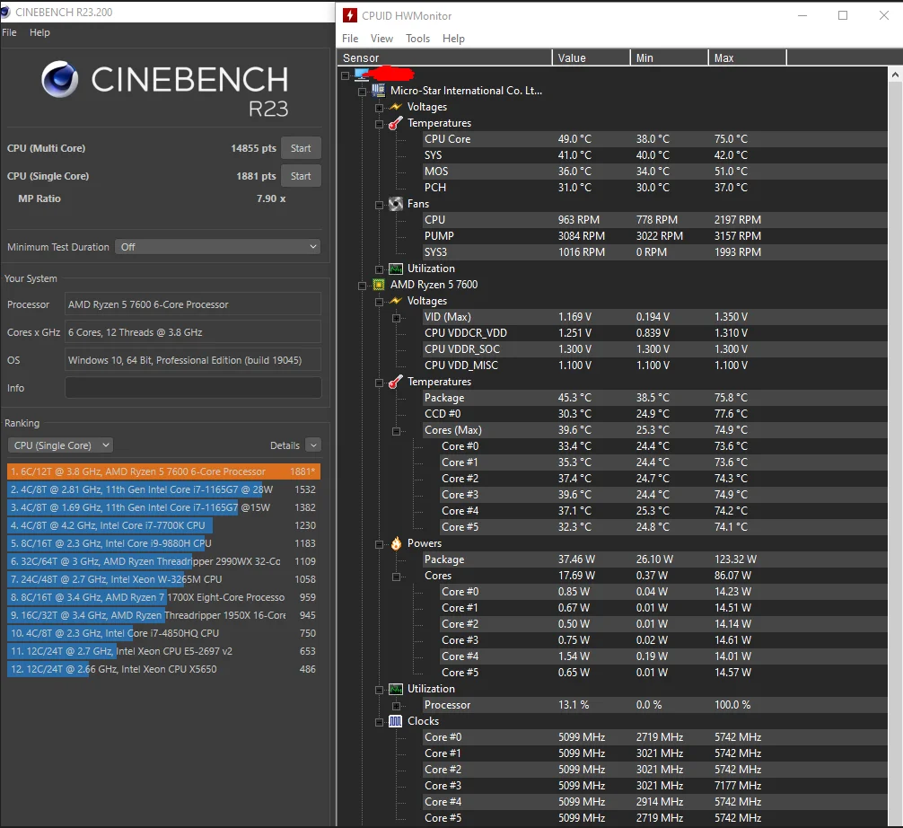
Task: Click the Info text input field
Action: pyautogui.click(x=192, y=388)
